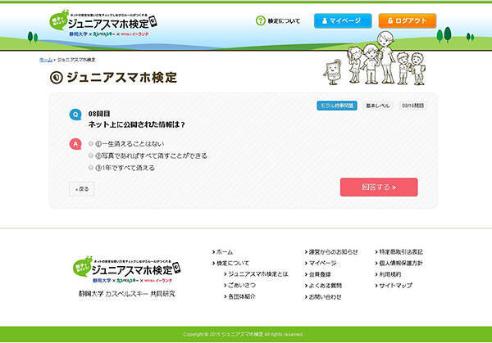Select answer ③1年ですべて消える
Image resolution: width=492 pixels, height=343 pixels.
[x=91, y=168]
